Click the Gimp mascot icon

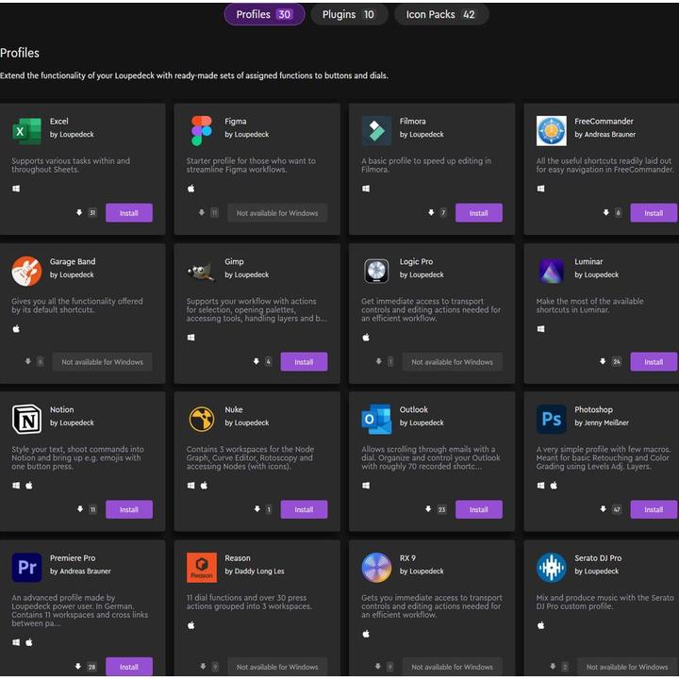pos(202,272)
